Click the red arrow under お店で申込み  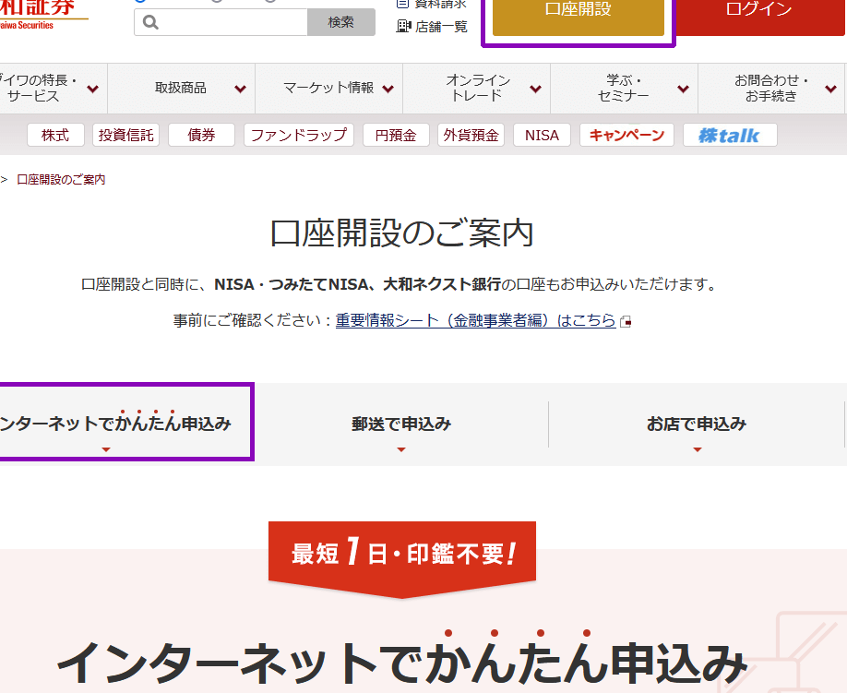tap(697, 449)
